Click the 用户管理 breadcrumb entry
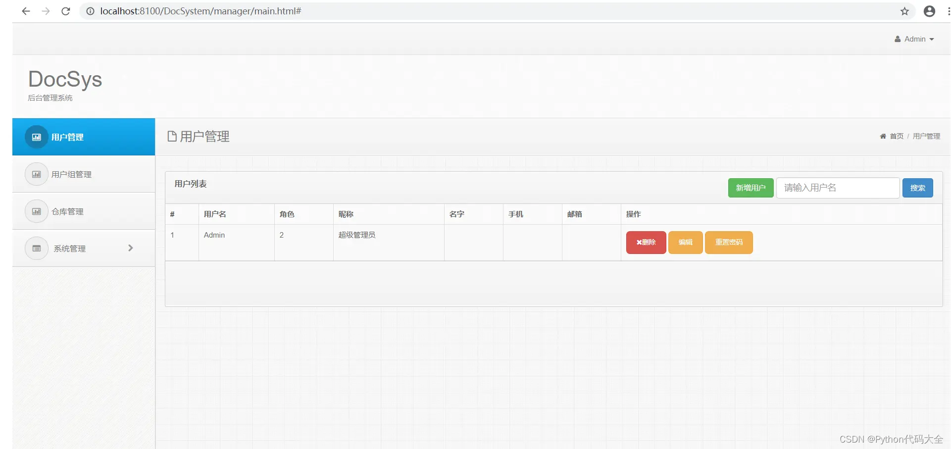The image size is (951, 449). point(926,136)
